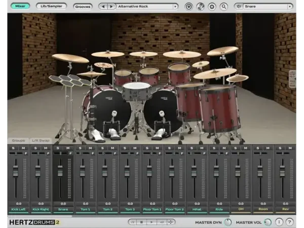Click the Kick Right channel label

click(41, 209)
